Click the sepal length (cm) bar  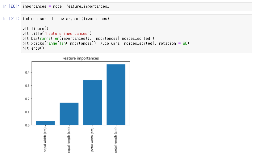pos(69,114)
